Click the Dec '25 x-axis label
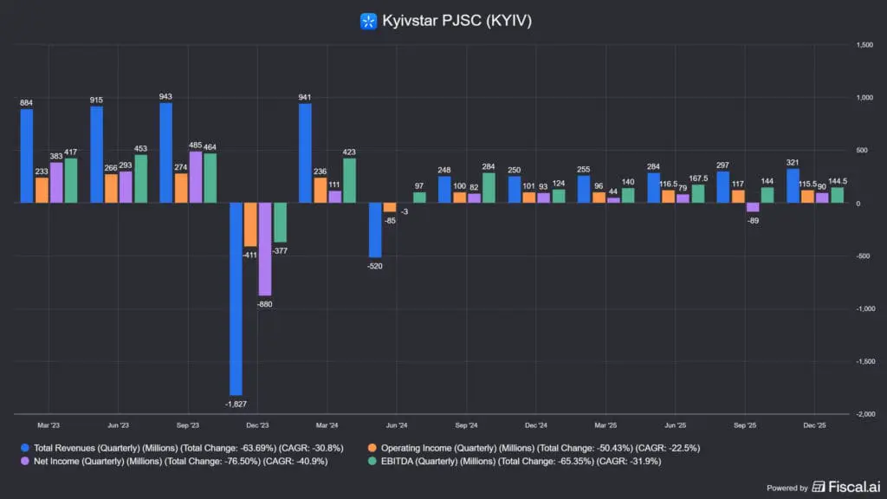Image resolution: width=887 pixels, height=499 pixels. click(x=814, y=425)
